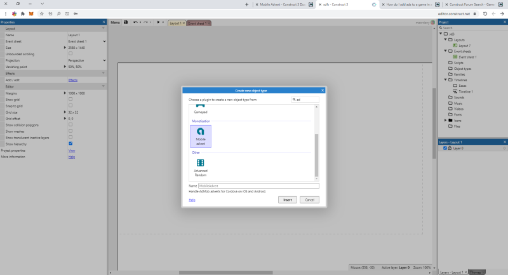Click the Project properties View link
This screenshot has width=508, height=275.
point(72,151)
